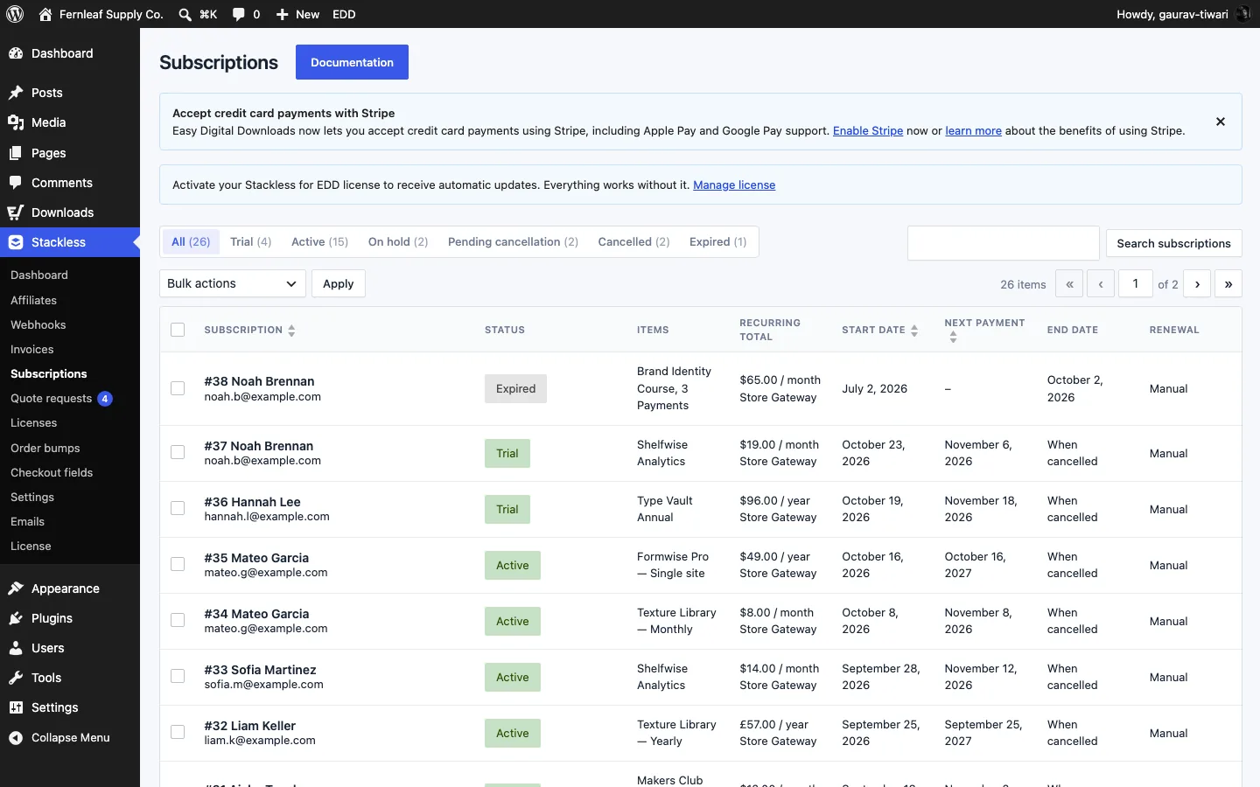Open the search magnifier in admin bar

coord(185,14)
